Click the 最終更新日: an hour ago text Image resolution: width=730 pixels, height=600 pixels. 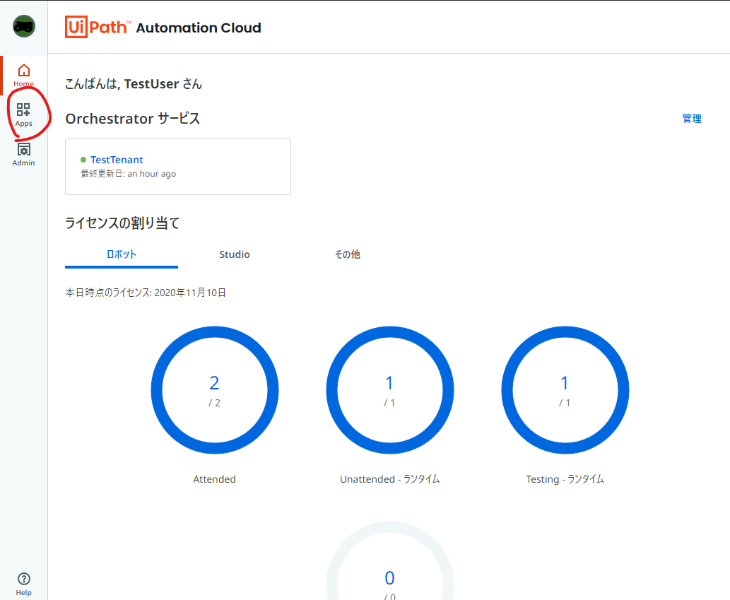(x=129, y=174)
